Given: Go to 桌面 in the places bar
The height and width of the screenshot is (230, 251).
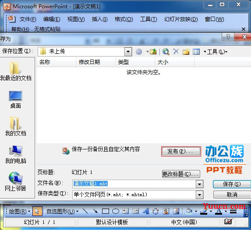Looking at the screenshot, I should point(15,100).
